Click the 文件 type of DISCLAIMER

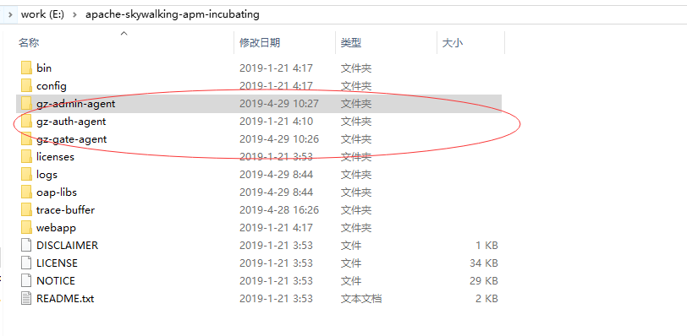tap(351, 245)
